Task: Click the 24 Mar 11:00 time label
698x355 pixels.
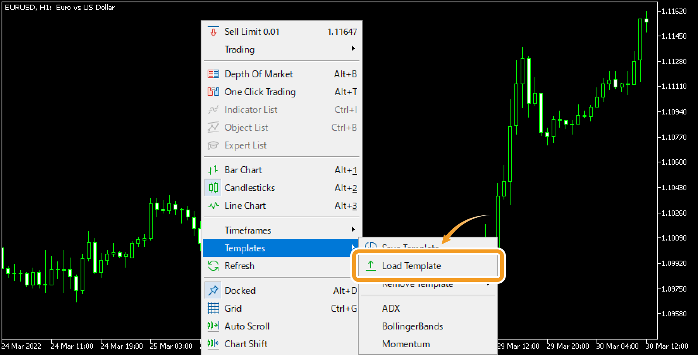Action: click(x=72, y=346)
